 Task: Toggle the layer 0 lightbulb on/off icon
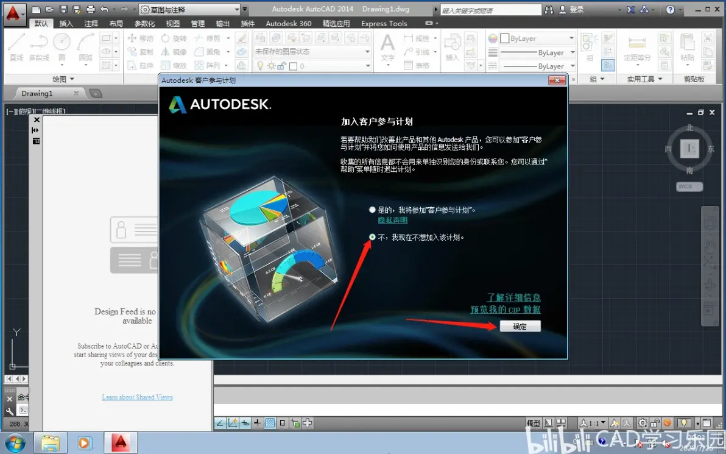pos(260,66)
